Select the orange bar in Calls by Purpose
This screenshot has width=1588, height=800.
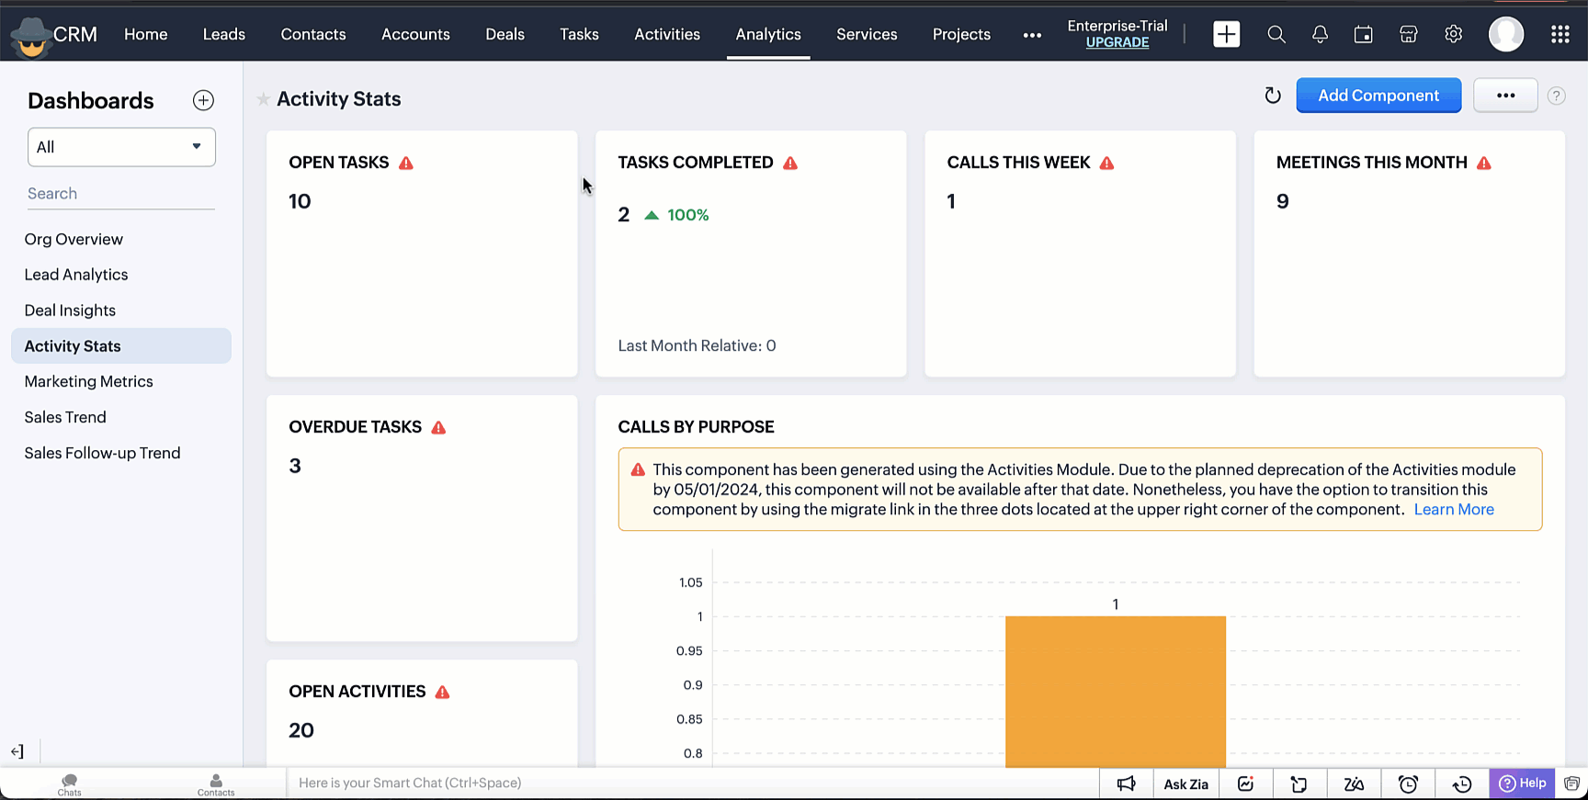pyautogui.click(x=1116, y=692)
